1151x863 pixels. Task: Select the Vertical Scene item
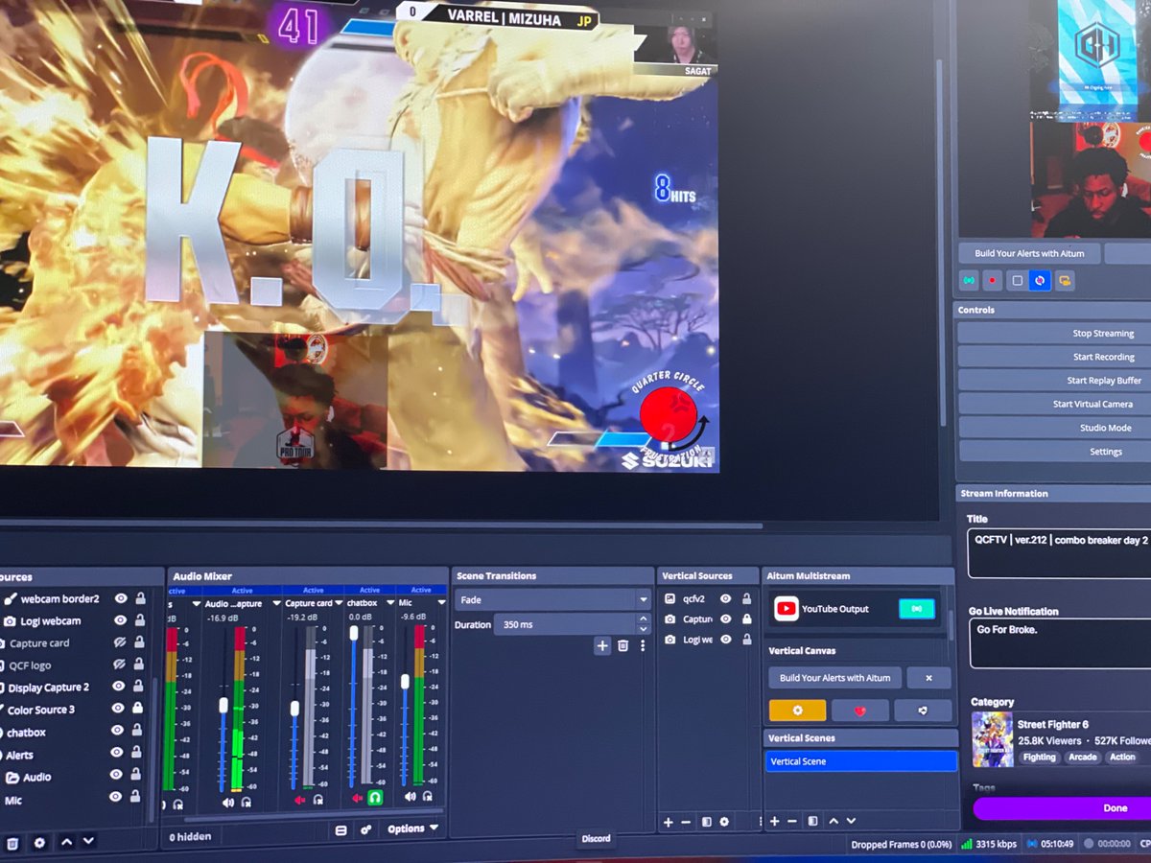click(x=861, y=761)
